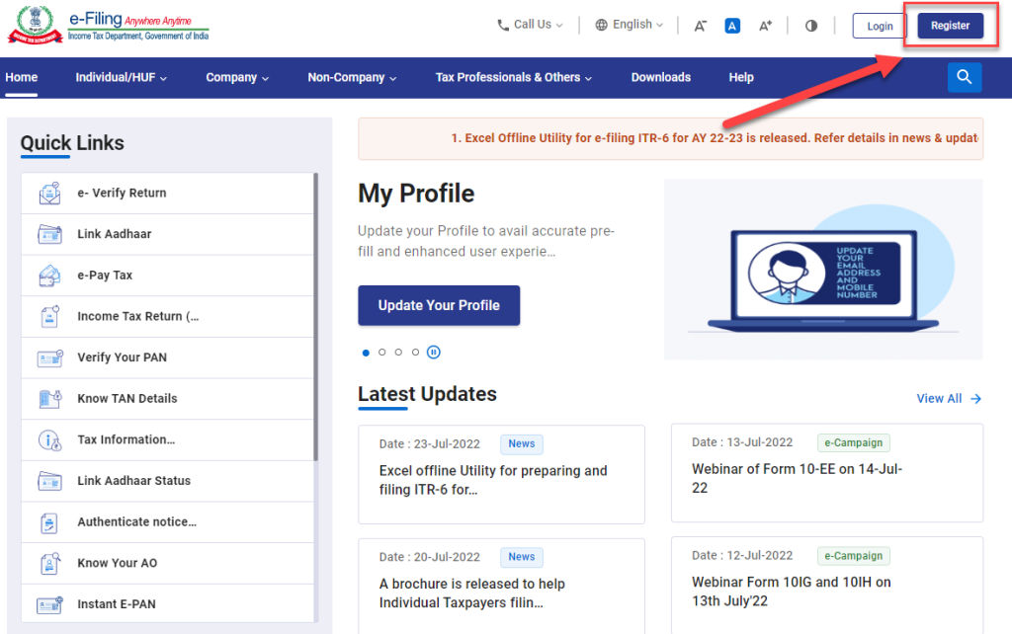
Task: Open the e- Verify Return quick link
Action: tap(167, 193)
